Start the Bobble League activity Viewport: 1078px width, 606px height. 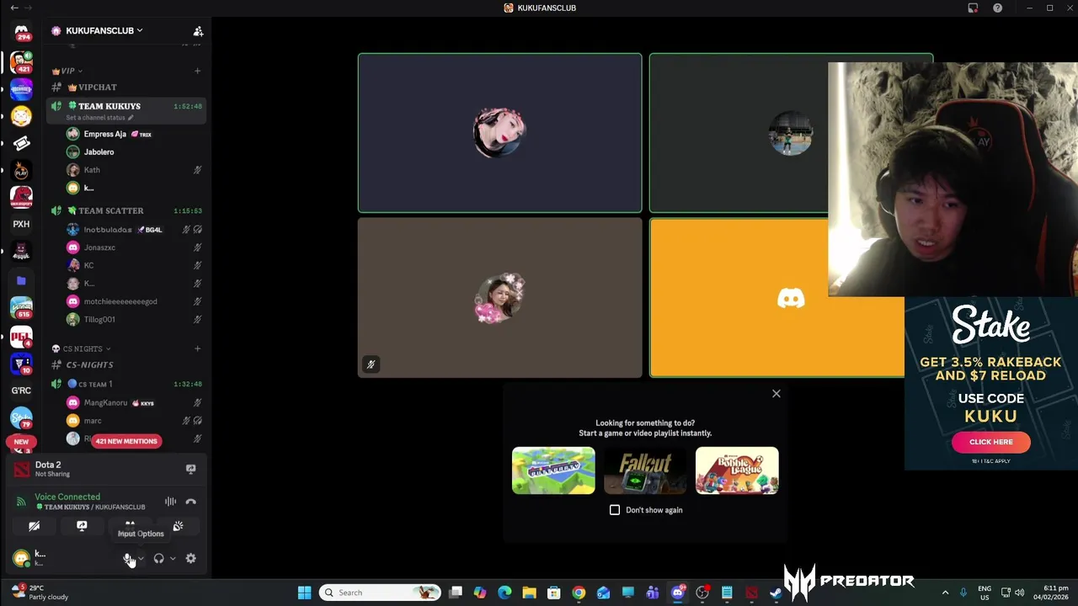click(x=737, y=470)
